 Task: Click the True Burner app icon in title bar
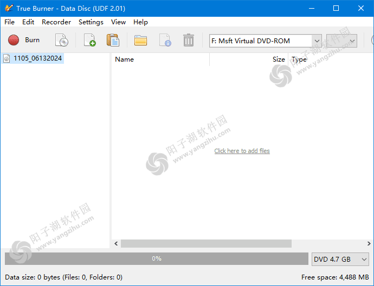pyautogui.click(x=9, y=8)
